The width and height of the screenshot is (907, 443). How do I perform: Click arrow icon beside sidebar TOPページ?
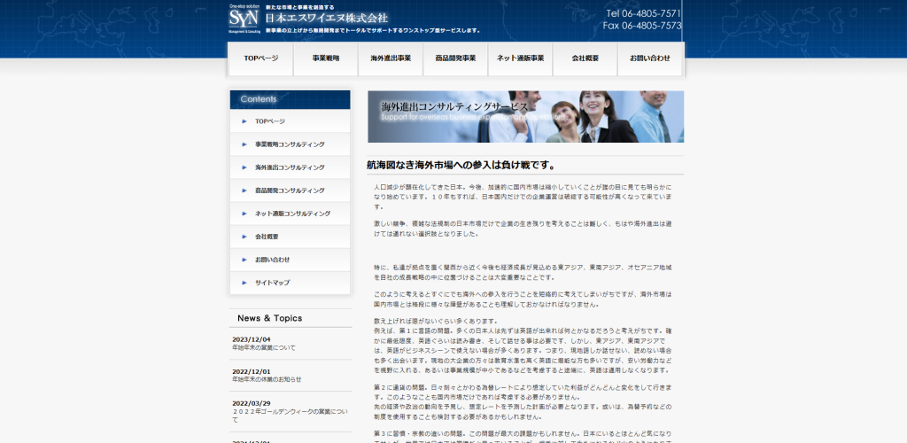click(x=244, y=121)
